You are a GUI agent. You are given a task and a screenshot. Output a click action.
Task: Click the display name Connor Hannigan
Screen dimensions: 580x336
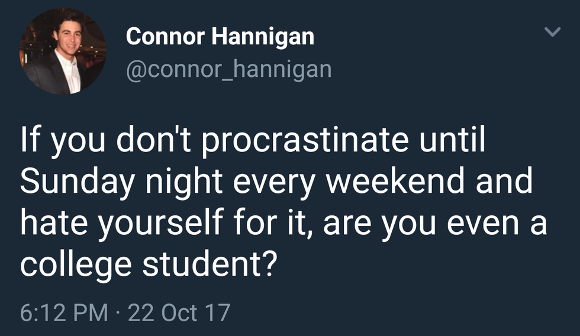pos(220,37)
